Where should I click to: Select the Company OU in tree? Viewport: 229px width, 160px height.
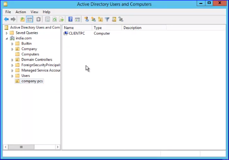click(x=29, y=49)
